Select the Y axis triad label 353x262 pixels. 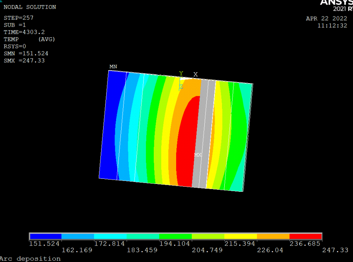[181, 73]
